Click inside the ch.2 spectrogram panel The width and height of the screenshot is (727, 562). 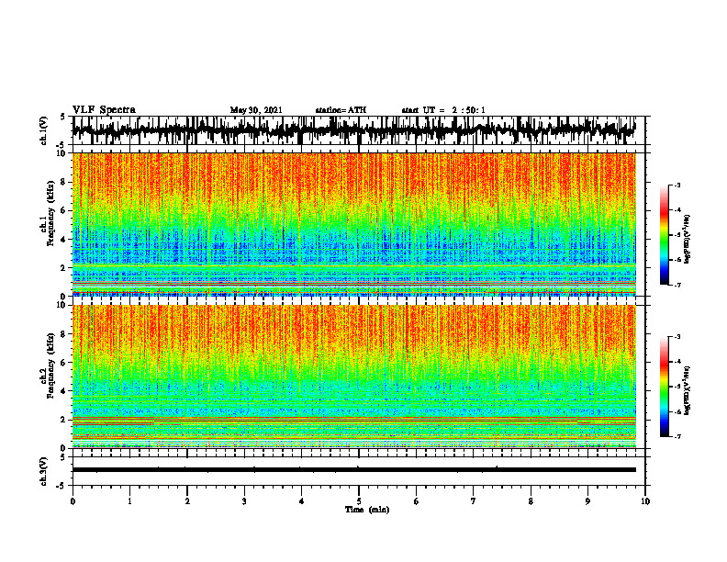tap(353, 377)
